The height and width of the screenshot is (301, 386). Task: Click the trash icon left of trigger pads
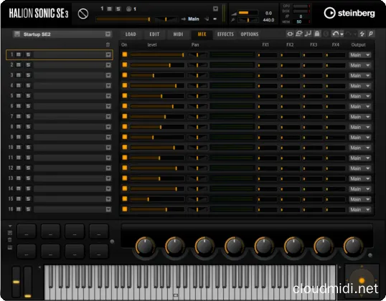pyautogui.click(x=10, y=240)
